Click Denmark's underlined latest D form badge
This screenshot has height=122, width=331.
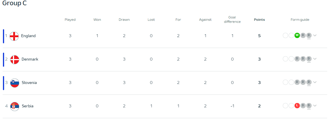coord(309,59)
